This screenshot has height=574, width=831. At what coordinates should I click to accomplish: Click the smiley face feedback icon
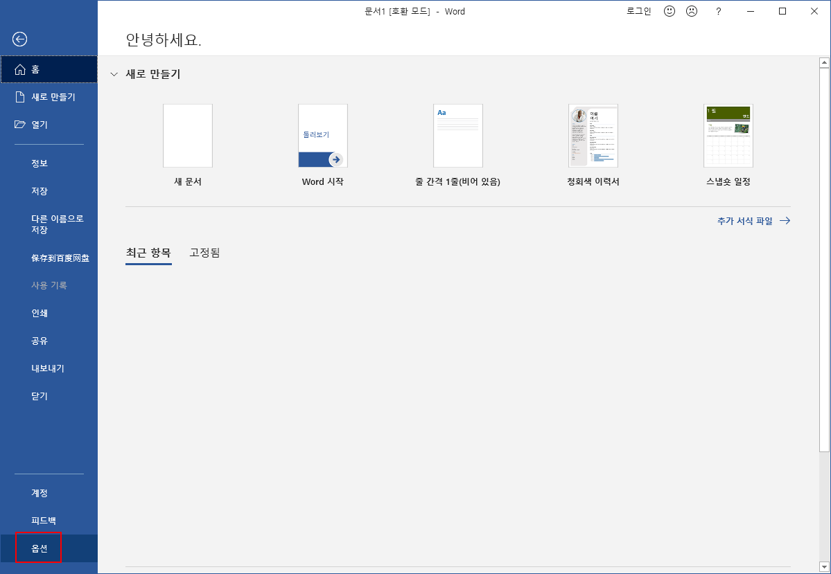pos(670,11)
